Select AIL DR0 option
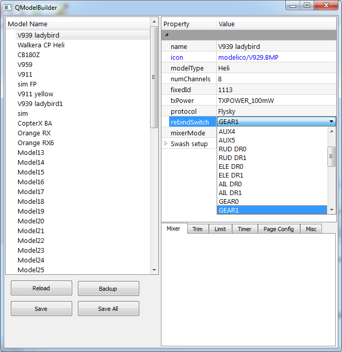Screen dimensions: 342x352 (x=272, y=184)
